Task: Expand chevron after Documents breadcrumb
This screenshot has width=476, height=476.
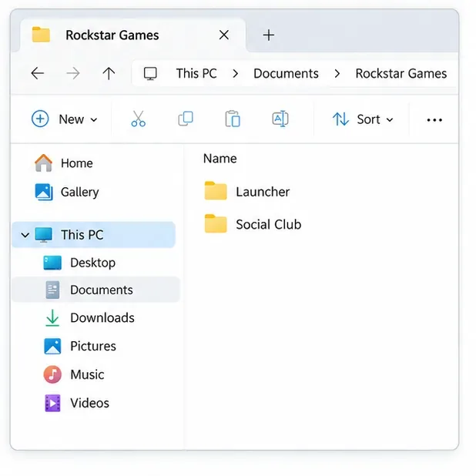Action: click(x=337, y=73)
